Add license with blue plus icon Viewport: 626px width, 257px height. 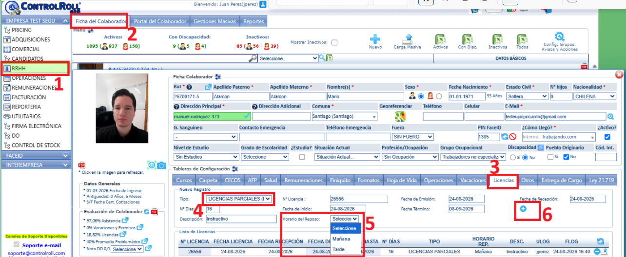(x=523, y=209)
